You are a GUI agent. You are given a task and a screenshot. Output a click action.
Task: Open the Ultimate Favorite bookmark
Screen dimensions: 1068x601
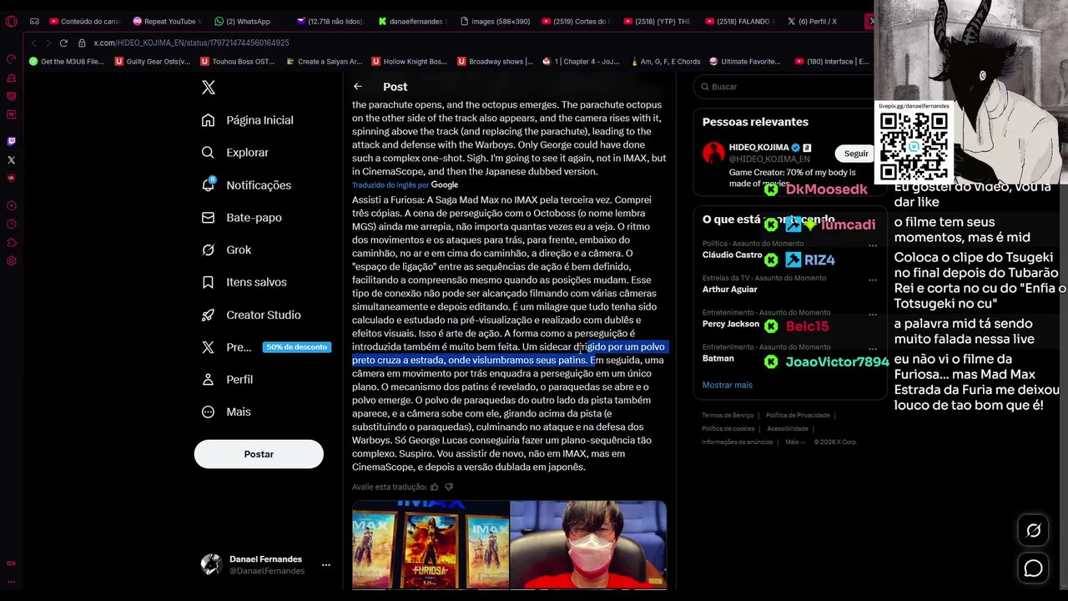click(745, 61)
